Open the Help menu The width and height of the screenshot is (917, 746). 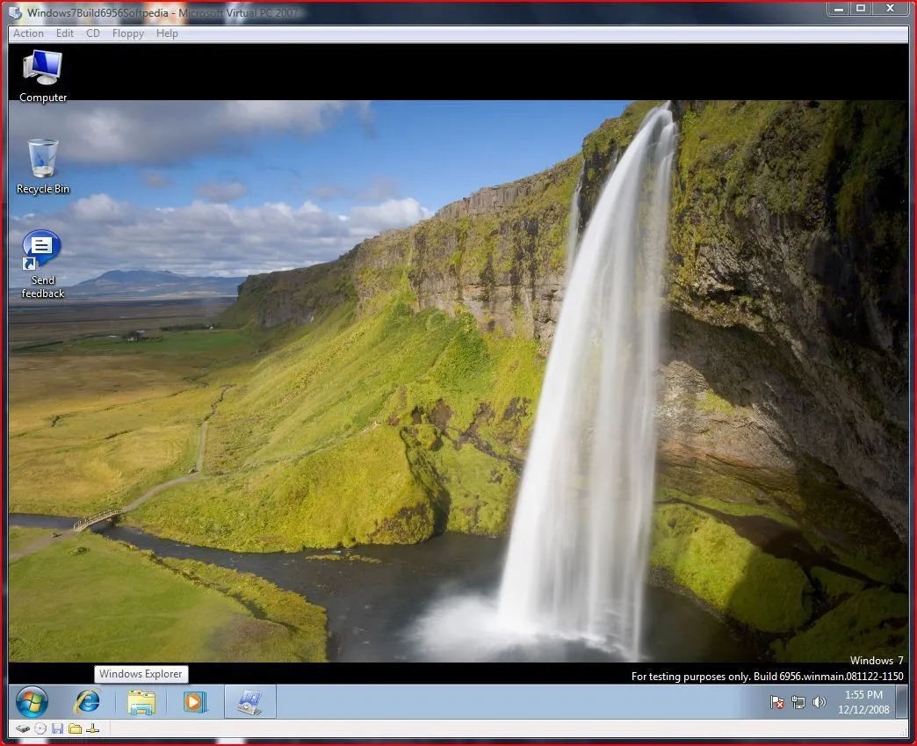[x=166, y=33]
